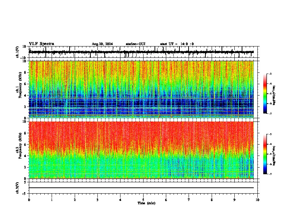Click the time axis tick label "7"

pos(189,200)
